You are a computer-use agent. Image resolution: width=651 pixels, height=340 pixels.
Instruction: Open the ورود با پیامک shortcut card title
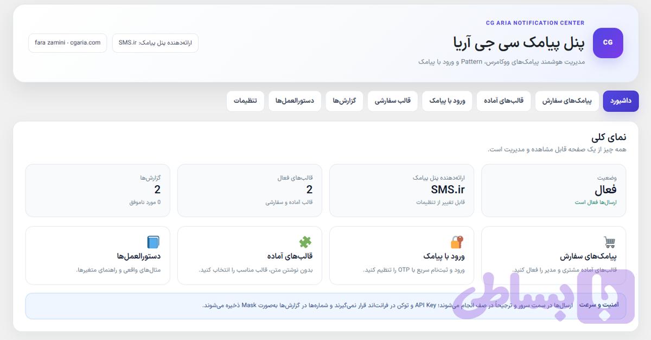click(444, 256)
